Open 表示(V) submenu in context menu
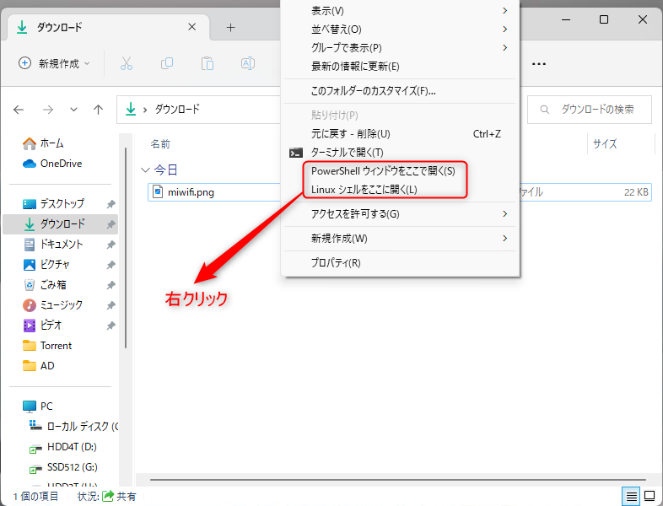The height and width of the screenshot is (506, 663). pyautogui.click(x=400, y=11)
